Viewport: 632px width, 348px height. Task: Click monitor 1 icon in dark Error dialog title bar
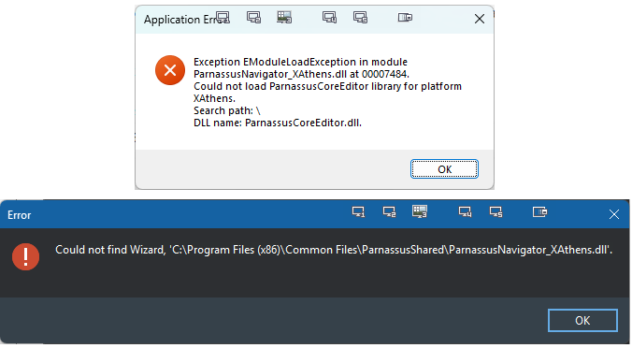[358, 211]
